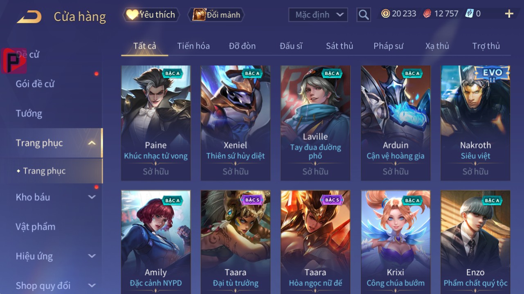Open the Tướng sidebar menu

[x=29, y=113]
